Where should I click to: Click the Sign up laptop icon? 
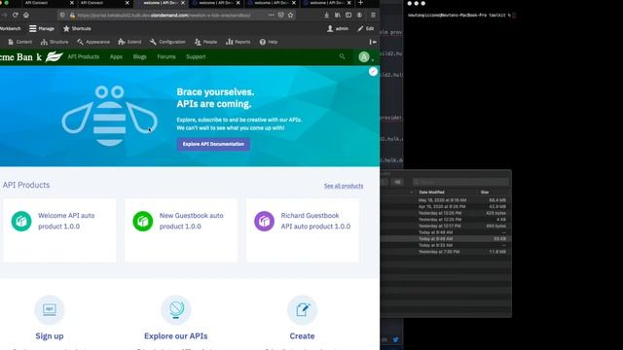50,309
